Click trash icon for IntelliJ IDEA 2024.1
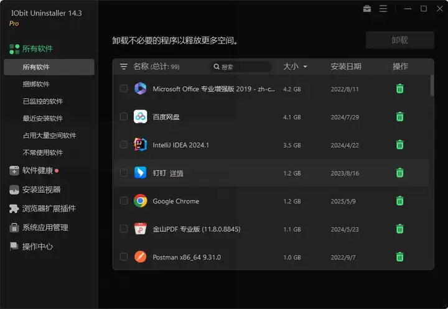The image size is (448, 309). click(399, 144)
